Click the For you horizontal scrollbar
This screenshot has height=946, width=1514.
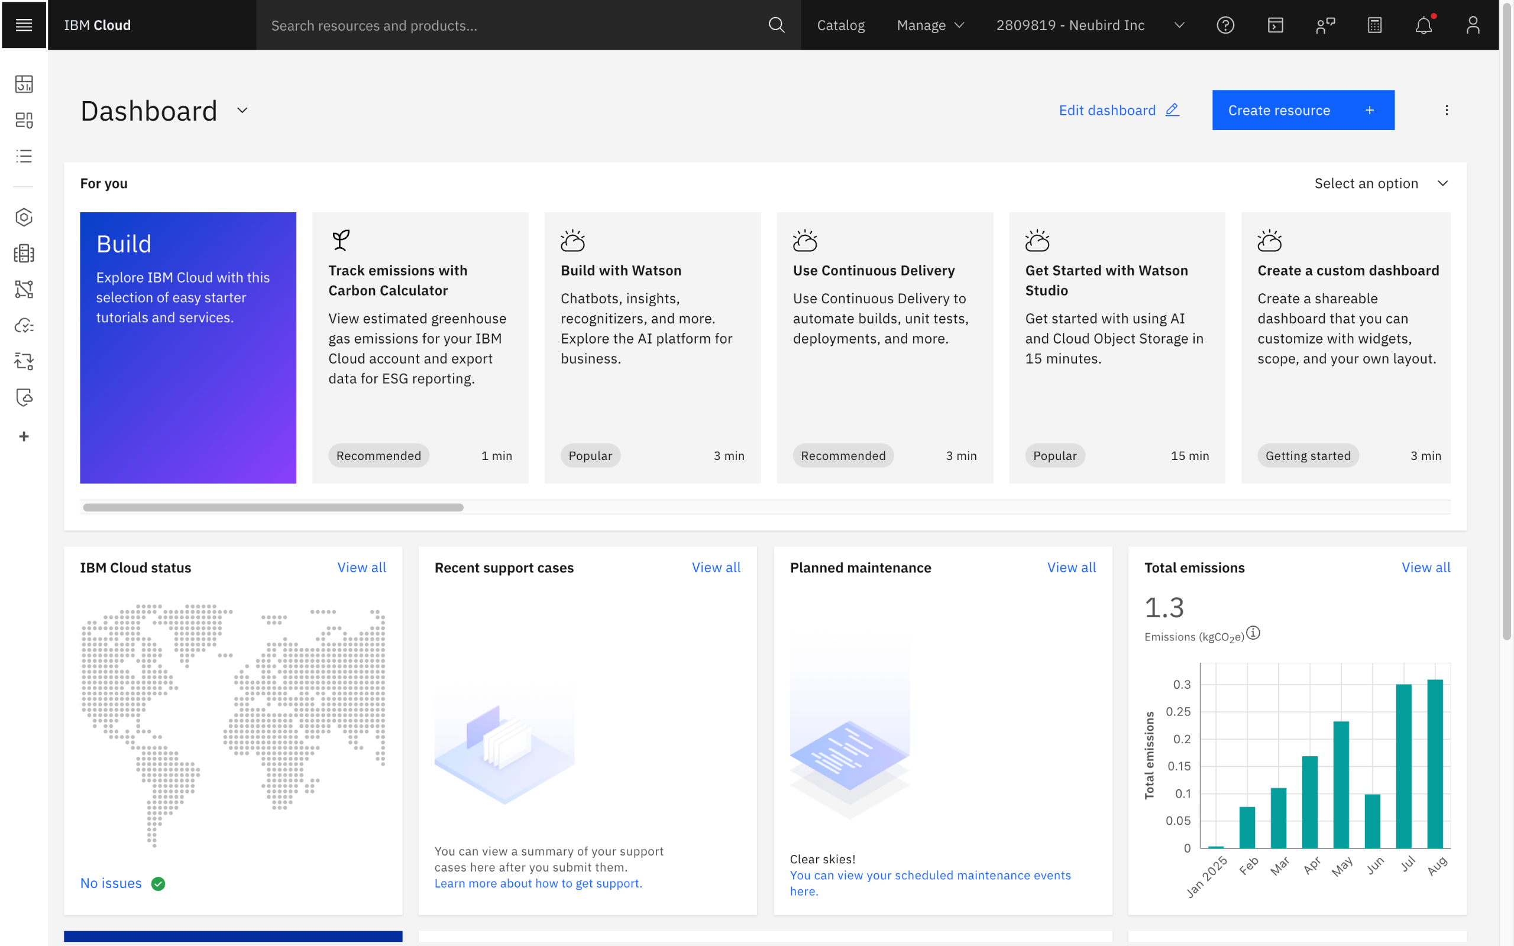point(273,507)
